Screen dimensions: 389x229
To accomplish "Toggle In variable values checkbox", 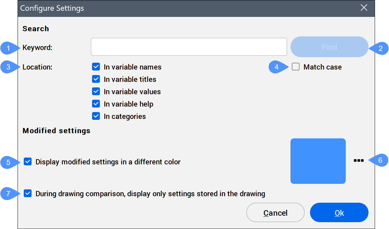I will coord(96,92).
